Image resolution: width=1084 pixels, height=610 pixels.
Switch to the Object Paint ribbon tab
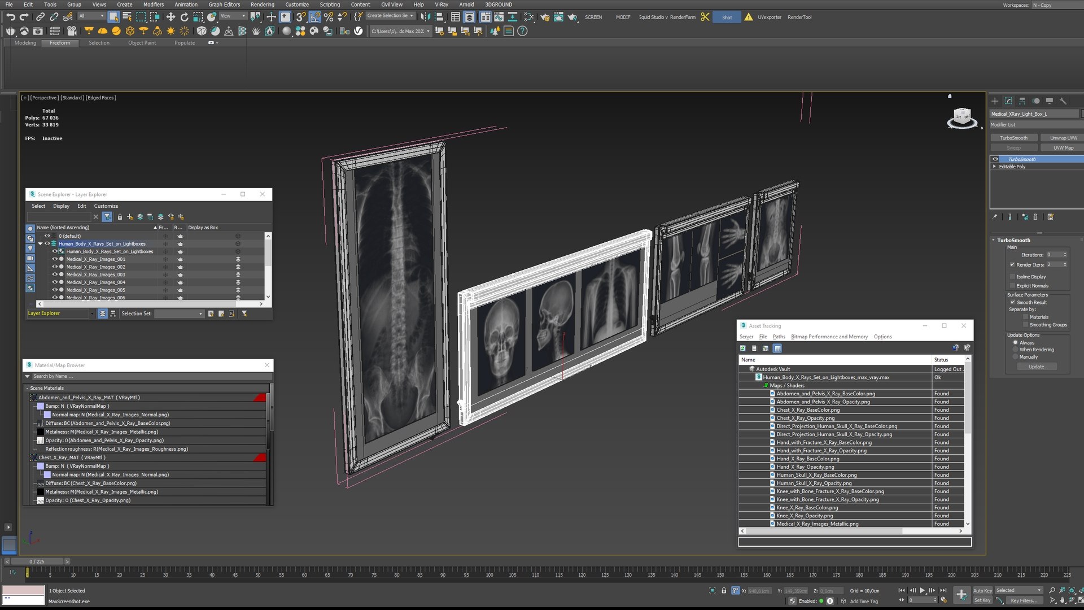coord(142,43)
